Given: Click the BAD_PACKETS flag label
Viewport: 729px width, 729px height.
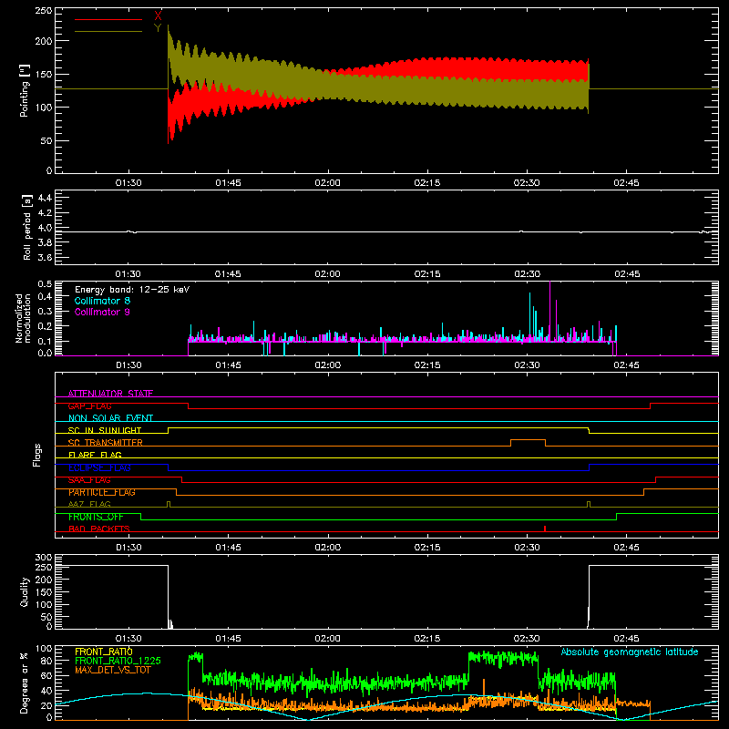Looking at the screenshot, I should pyautogui.click(x=99, y=529).
